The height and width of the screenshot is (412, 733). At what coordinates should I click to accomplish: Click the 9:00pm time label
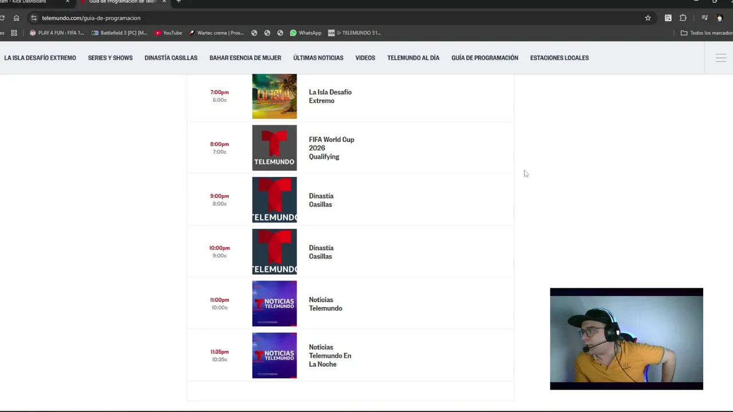click(x=219, y=196)
